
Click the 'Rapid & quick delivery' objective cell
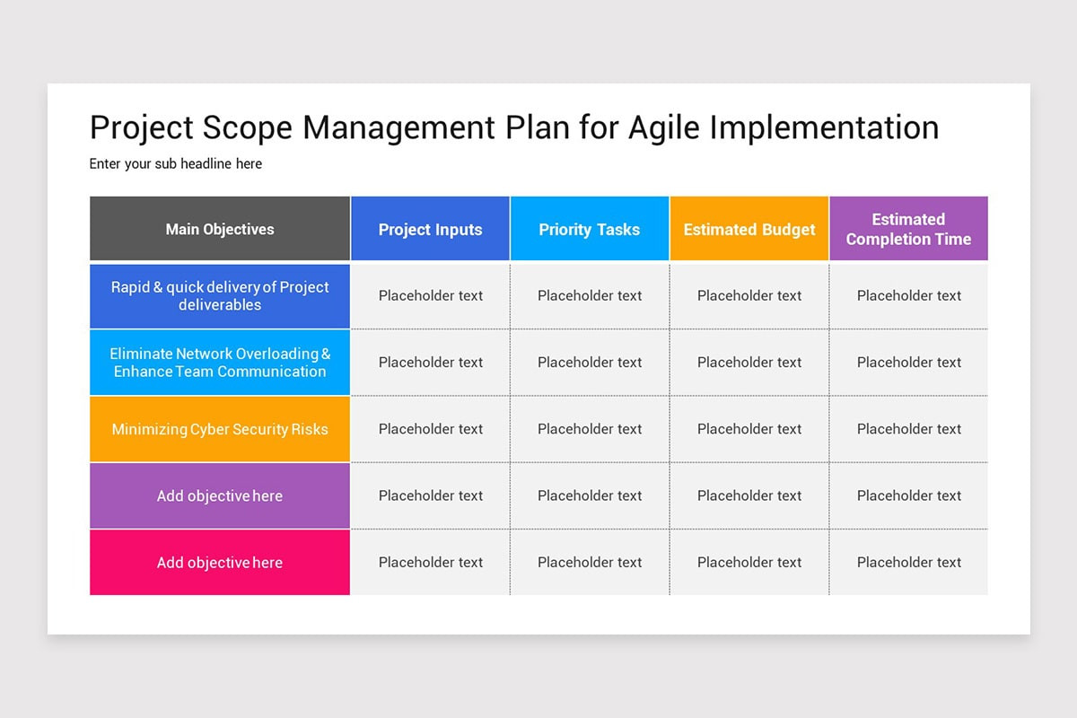click(220, 296)
